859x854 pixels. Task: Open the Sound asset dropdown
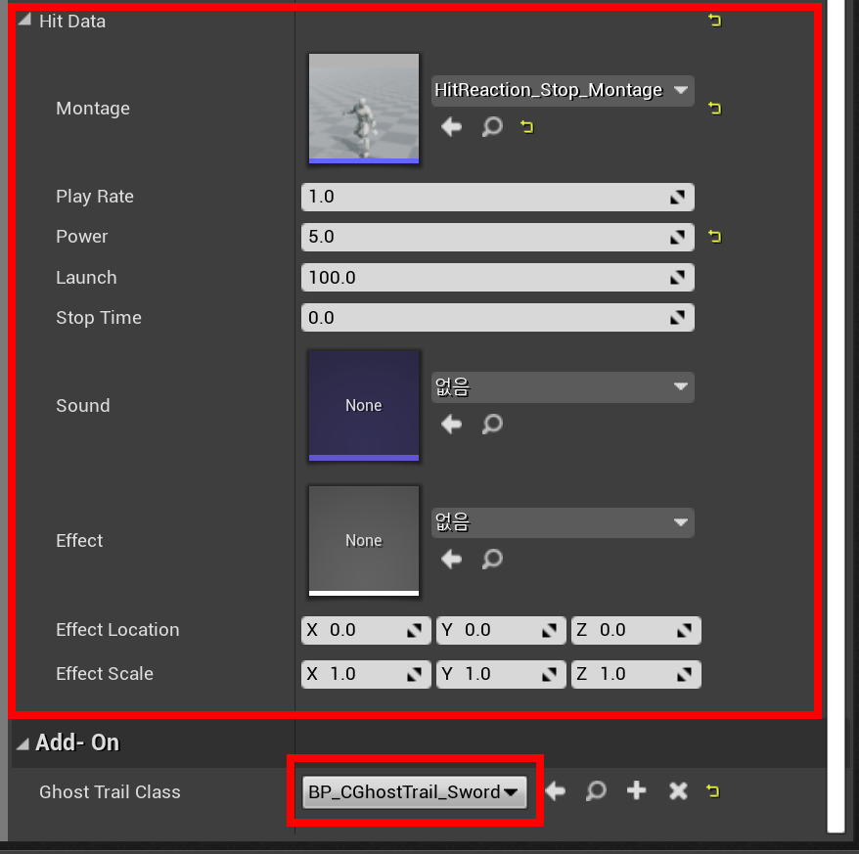tap(563, 387)
